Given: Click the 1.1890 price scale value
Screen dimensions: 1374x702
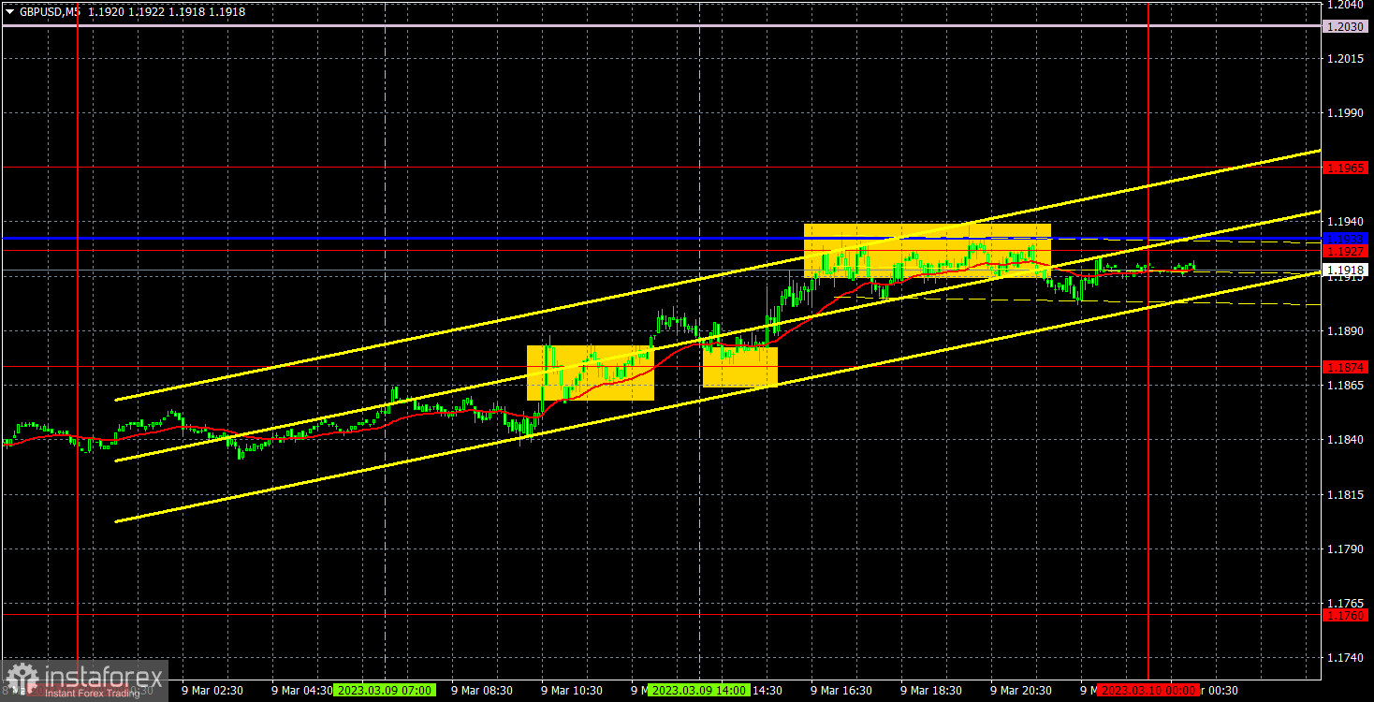Looking at the screenshot, I should point(1346,331).
